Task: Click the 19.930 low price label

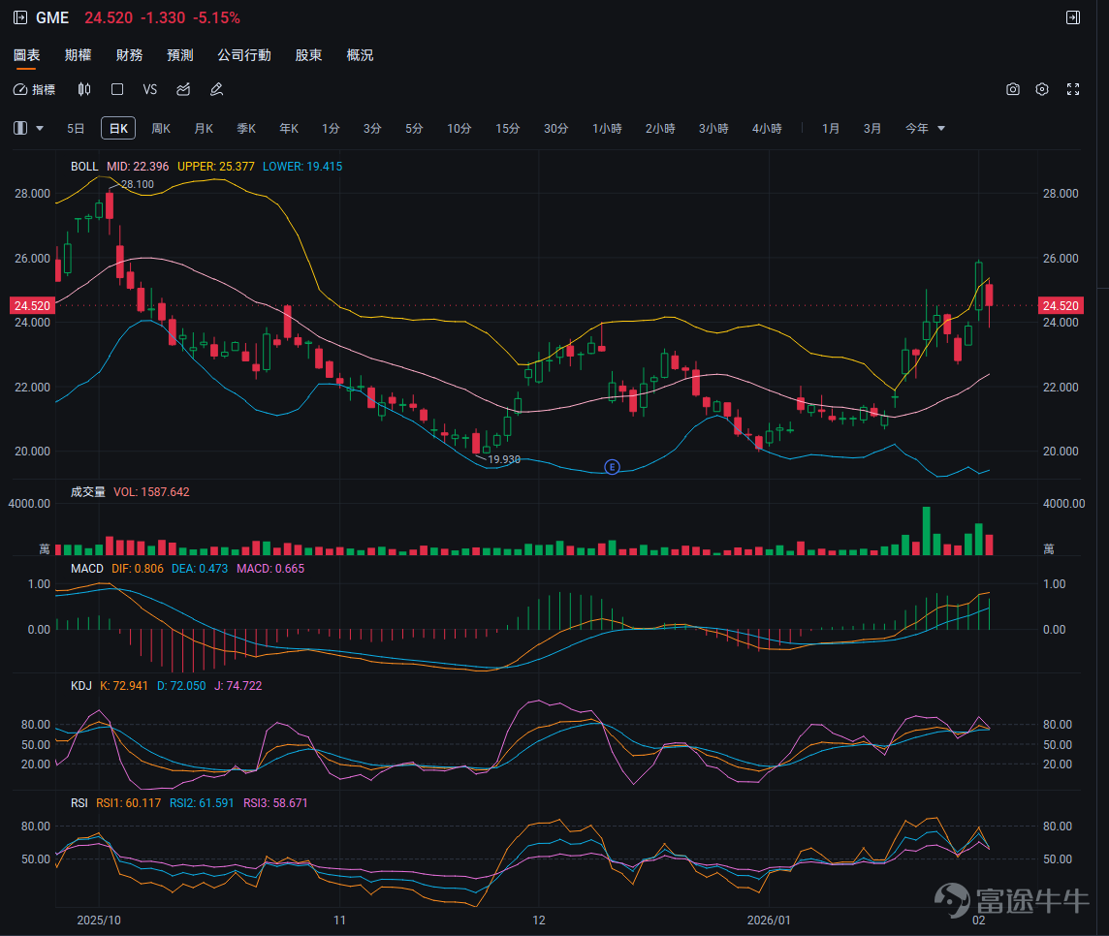Action: pos(504,459)
